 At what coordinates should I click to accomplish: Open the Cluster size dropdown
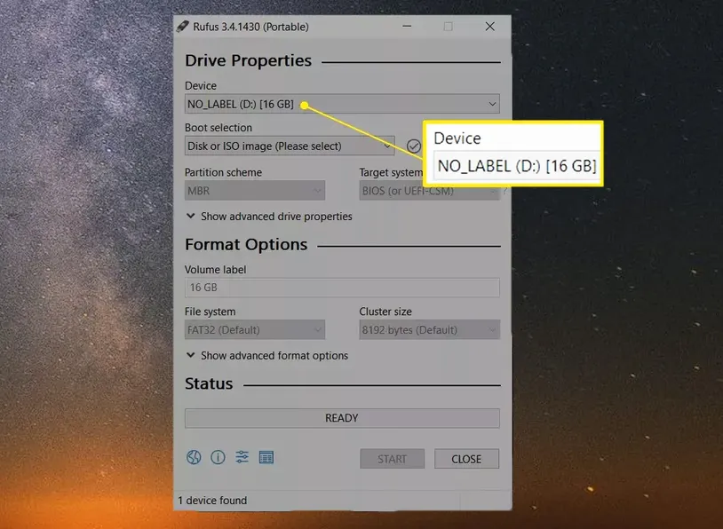(429, 330)
